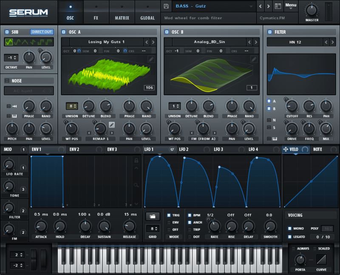Click the next preset arrow
The image size is (340, 275).
(x=268, y=6)
